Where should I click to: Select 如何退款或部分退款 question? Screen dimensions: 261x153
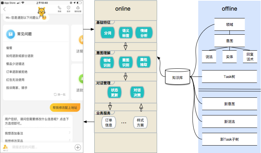[20, 56]
